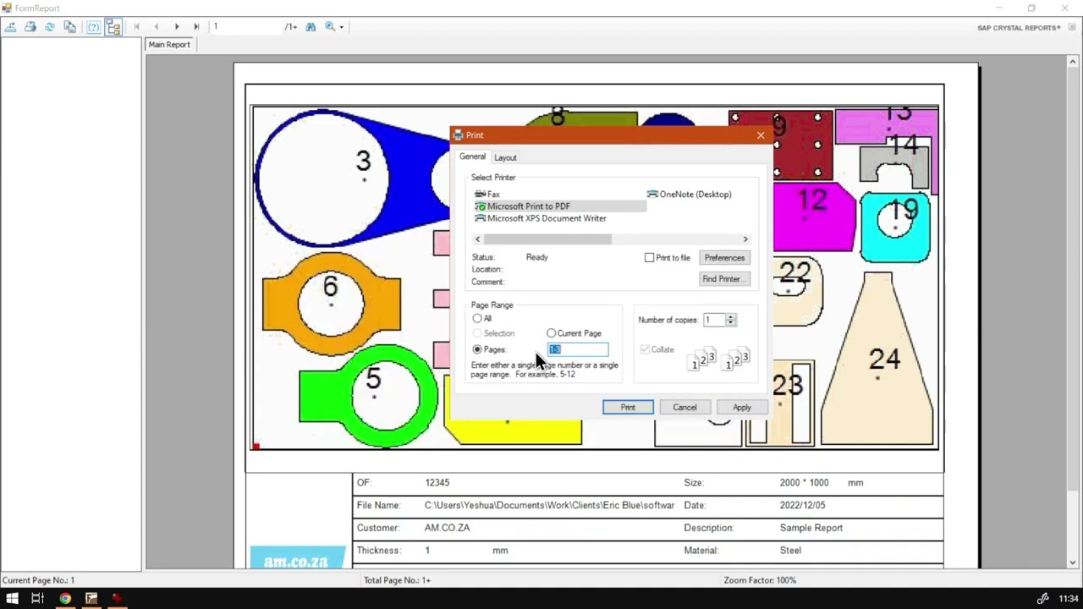
Task: Click the page number field in toolbar
Action: [x=246, y=27]
